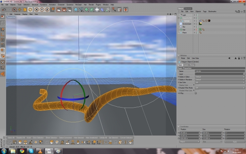Screen dimensions: 246x154
Task: Expand the Display Color arrow
Action: click(194, 85)
